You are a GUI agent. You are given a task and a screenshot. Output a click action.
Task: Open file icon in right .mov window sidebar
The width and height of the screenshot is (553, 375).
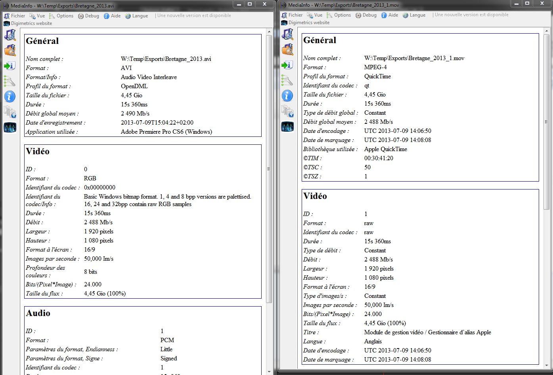click(287, 34)
